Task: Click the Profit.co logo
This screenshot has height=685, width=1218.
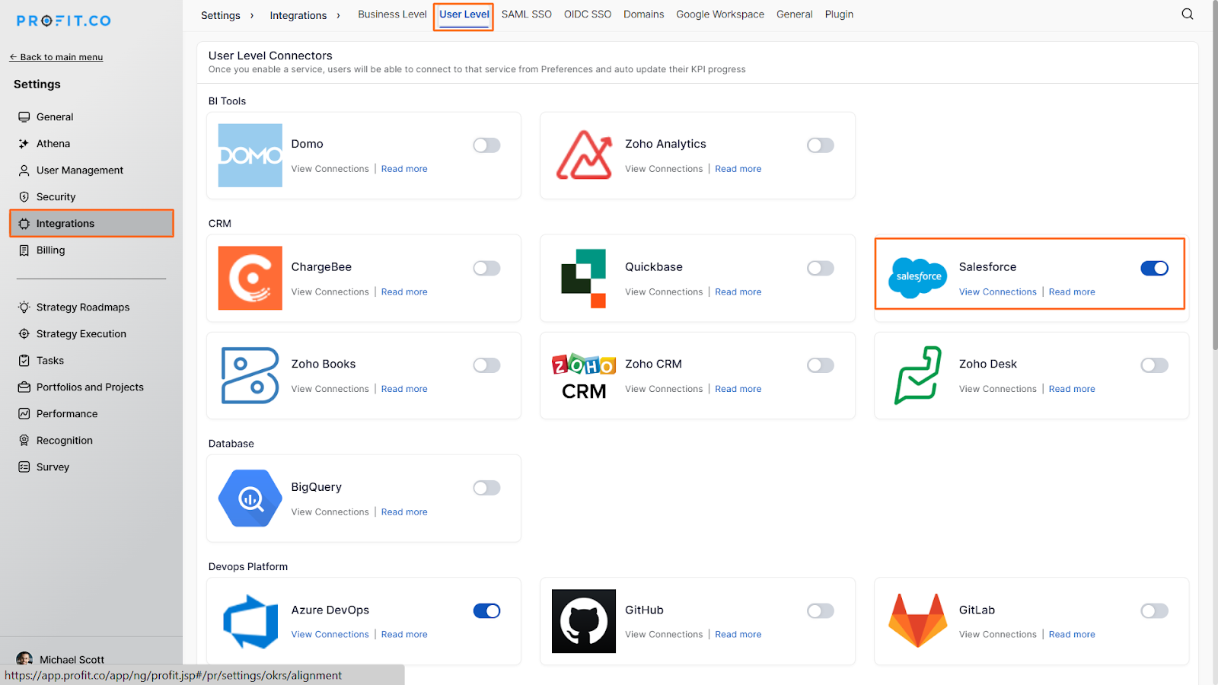Action: (x=64, y=21)
